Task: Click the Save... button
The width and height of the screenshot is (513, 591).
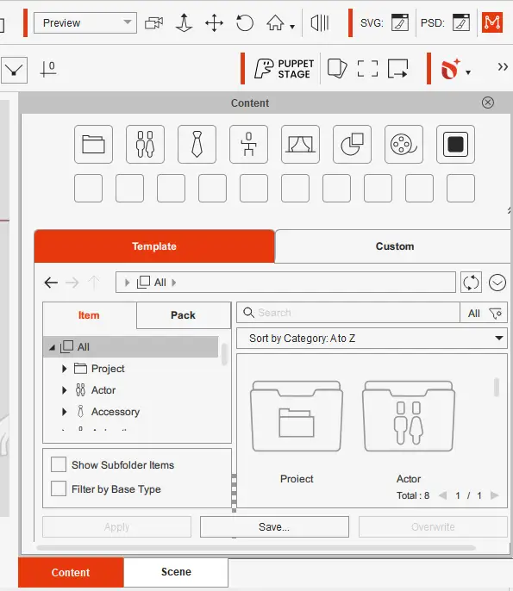Action: pos(274,526)
